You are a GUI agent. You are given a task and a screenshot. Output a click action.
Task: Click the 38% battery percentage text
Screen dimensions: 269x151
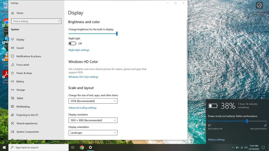point(228,106)
